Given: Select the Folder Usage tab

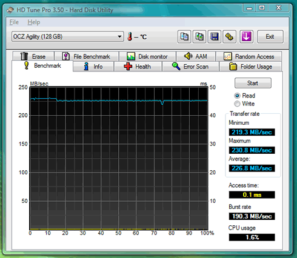Looking at the screenshot, I should point(250,67).
